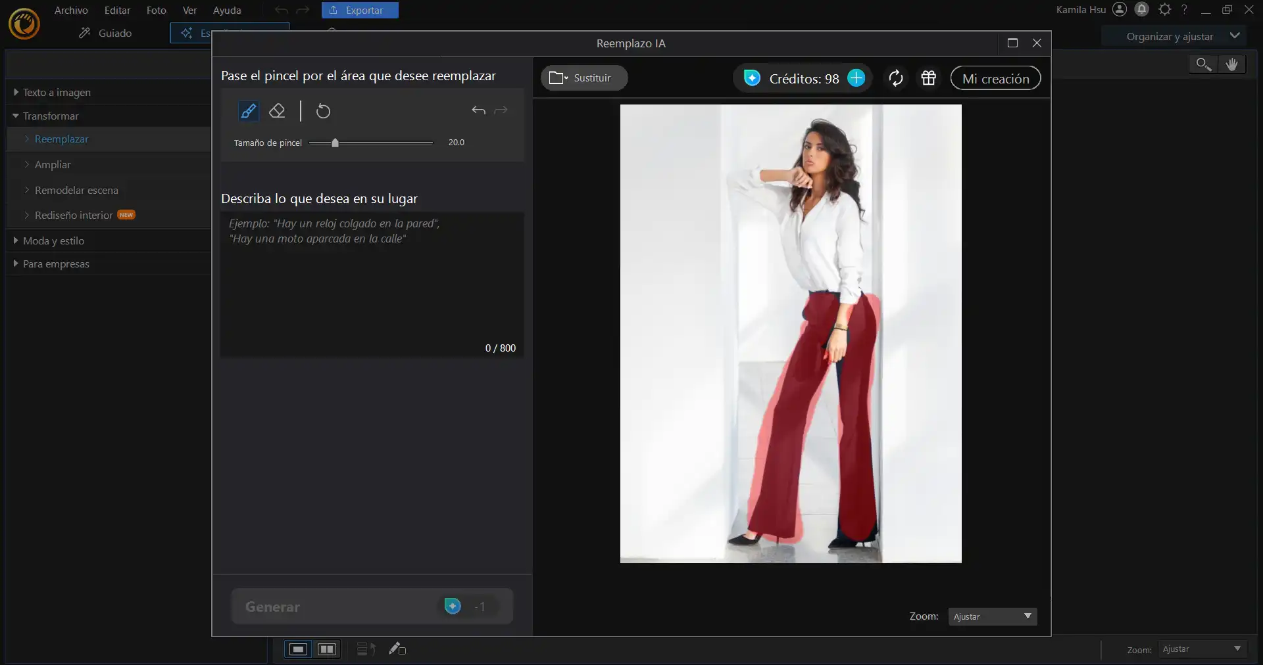Select the eraser tool
This screenshot has width=1263, height=665.
point(277,111)
